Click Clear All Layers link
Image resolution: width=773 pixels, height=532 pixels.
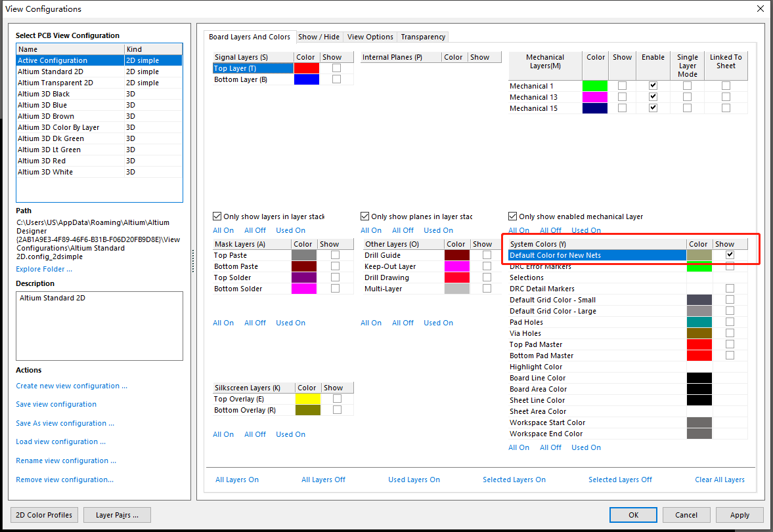pyautogui.click(x=720, y=480)
